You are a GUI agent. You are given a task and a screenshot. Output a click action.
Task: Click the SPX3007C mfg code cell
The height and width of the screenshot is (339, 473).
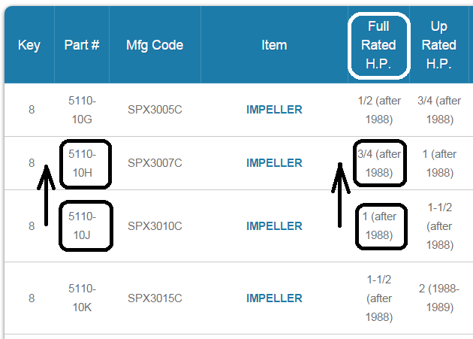(155, 163)
